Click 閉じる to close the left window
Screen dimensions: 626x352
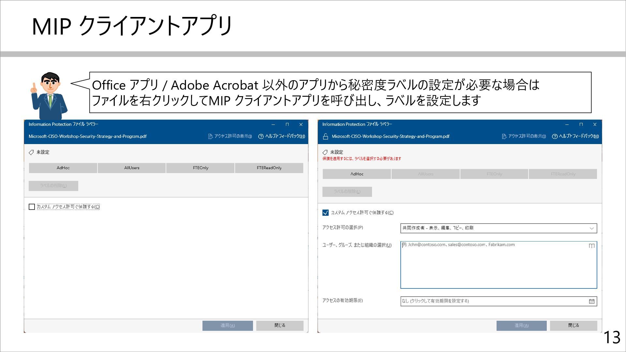(280, 325)
